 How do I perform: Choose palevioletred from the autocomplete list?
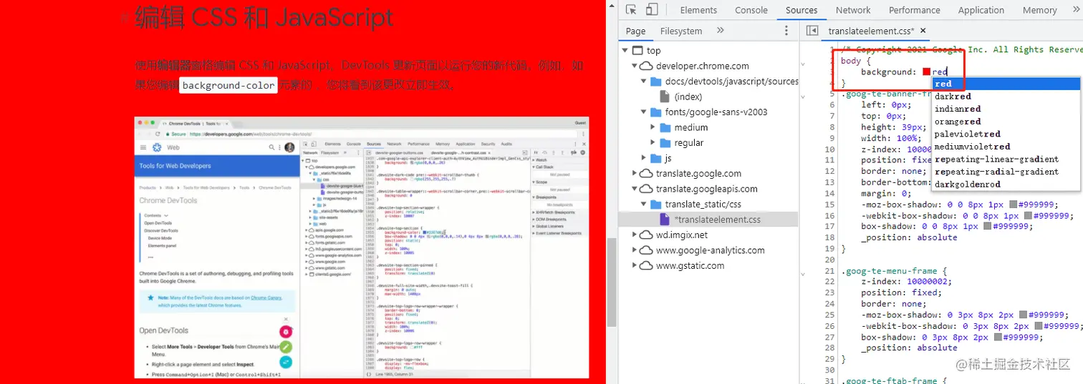click(x=1006, y=134)
